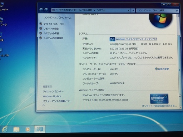The width and height of the screenshot is (183, 137).
Task: Open Windows エクスペリエンス インデックス link
Action: coord(137,39)
